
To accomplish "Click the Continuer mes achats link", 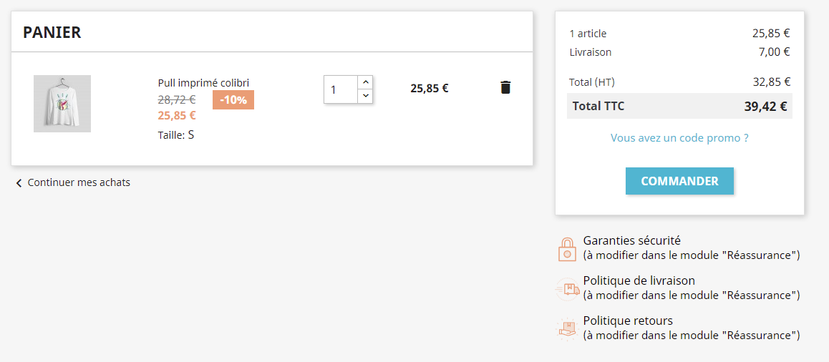I will coord(79,183).
